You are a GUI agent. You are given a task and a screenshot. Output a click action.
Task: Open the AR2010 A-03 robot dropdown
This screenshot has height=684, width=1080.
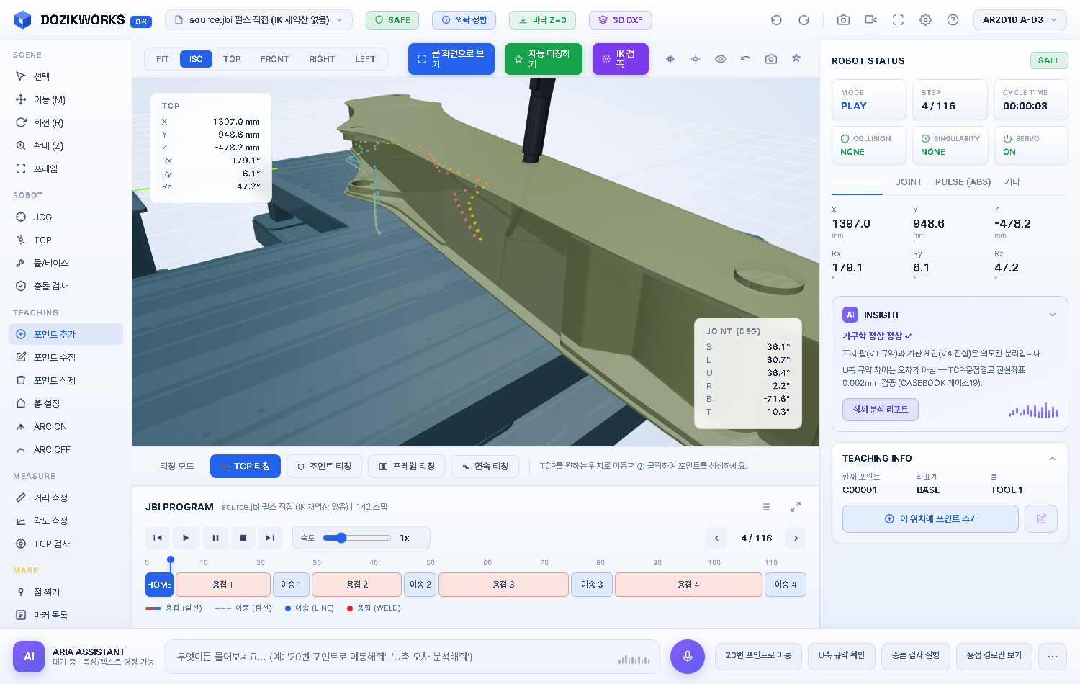point(1020,20)
